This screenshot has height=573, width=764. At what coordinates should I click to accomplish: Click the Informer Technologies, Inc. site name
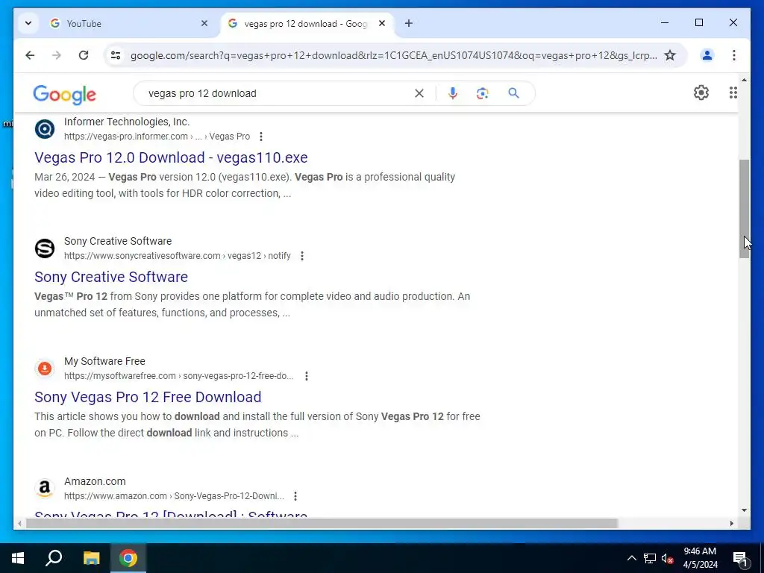click(x=127, y=122)
